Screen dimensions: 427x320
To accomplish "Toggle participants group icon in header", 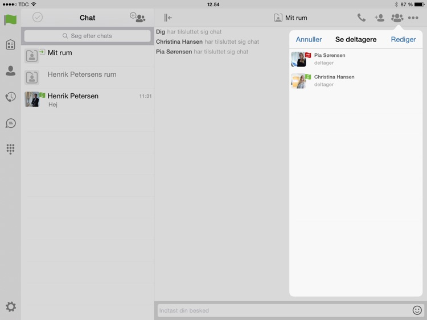I will coord(397,18).
